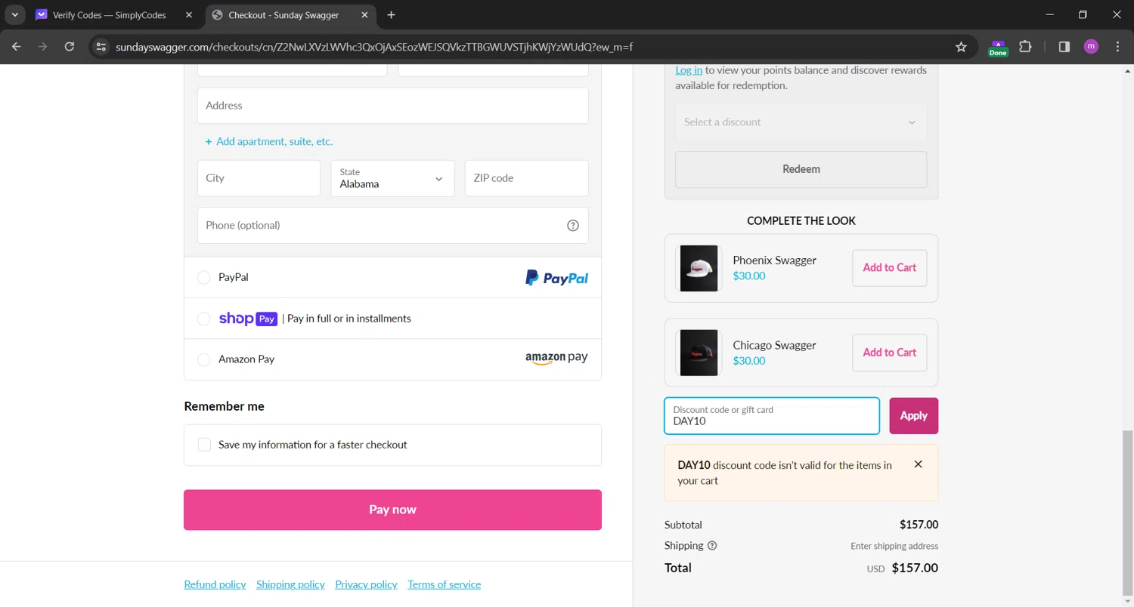The width and height of the screenshot is (1134, 607).
Task: Click the Subtotal $157.00 amount
Action: [919, 525]
